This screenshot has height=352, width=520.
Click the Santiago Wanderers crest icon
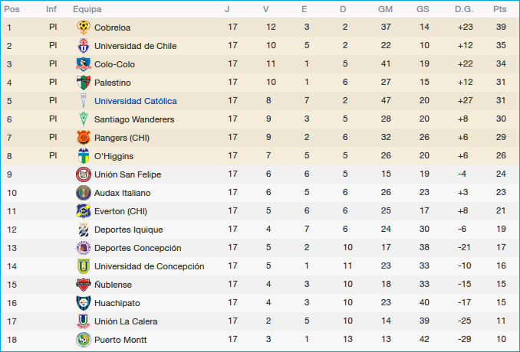pyautogui.click(x=83, y=119)
